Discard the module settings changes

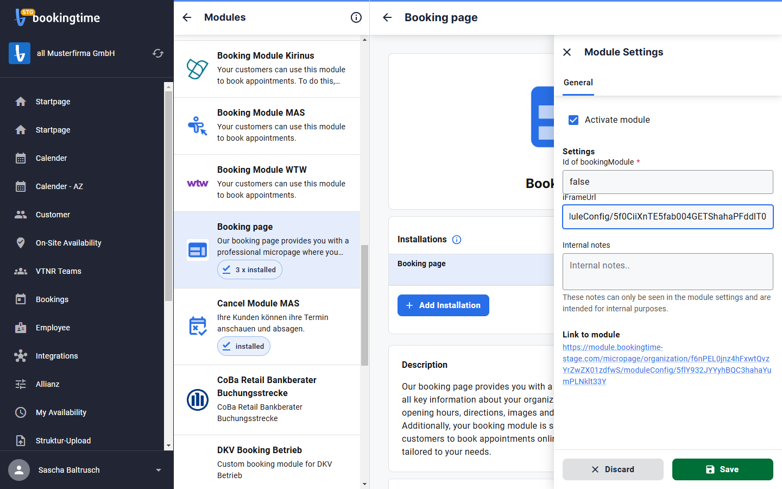coord(613,469)
